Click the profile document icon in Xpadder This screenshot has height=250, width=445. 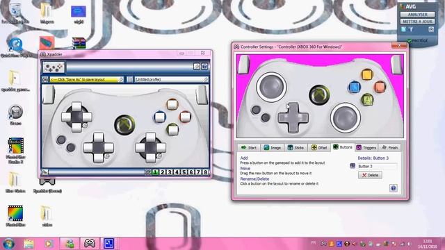tap(130, 80)
